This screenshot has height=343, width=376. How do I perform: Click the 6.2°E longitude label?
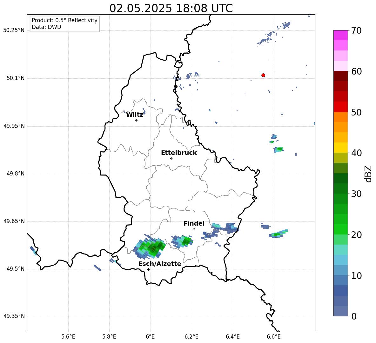click(191, 337)
